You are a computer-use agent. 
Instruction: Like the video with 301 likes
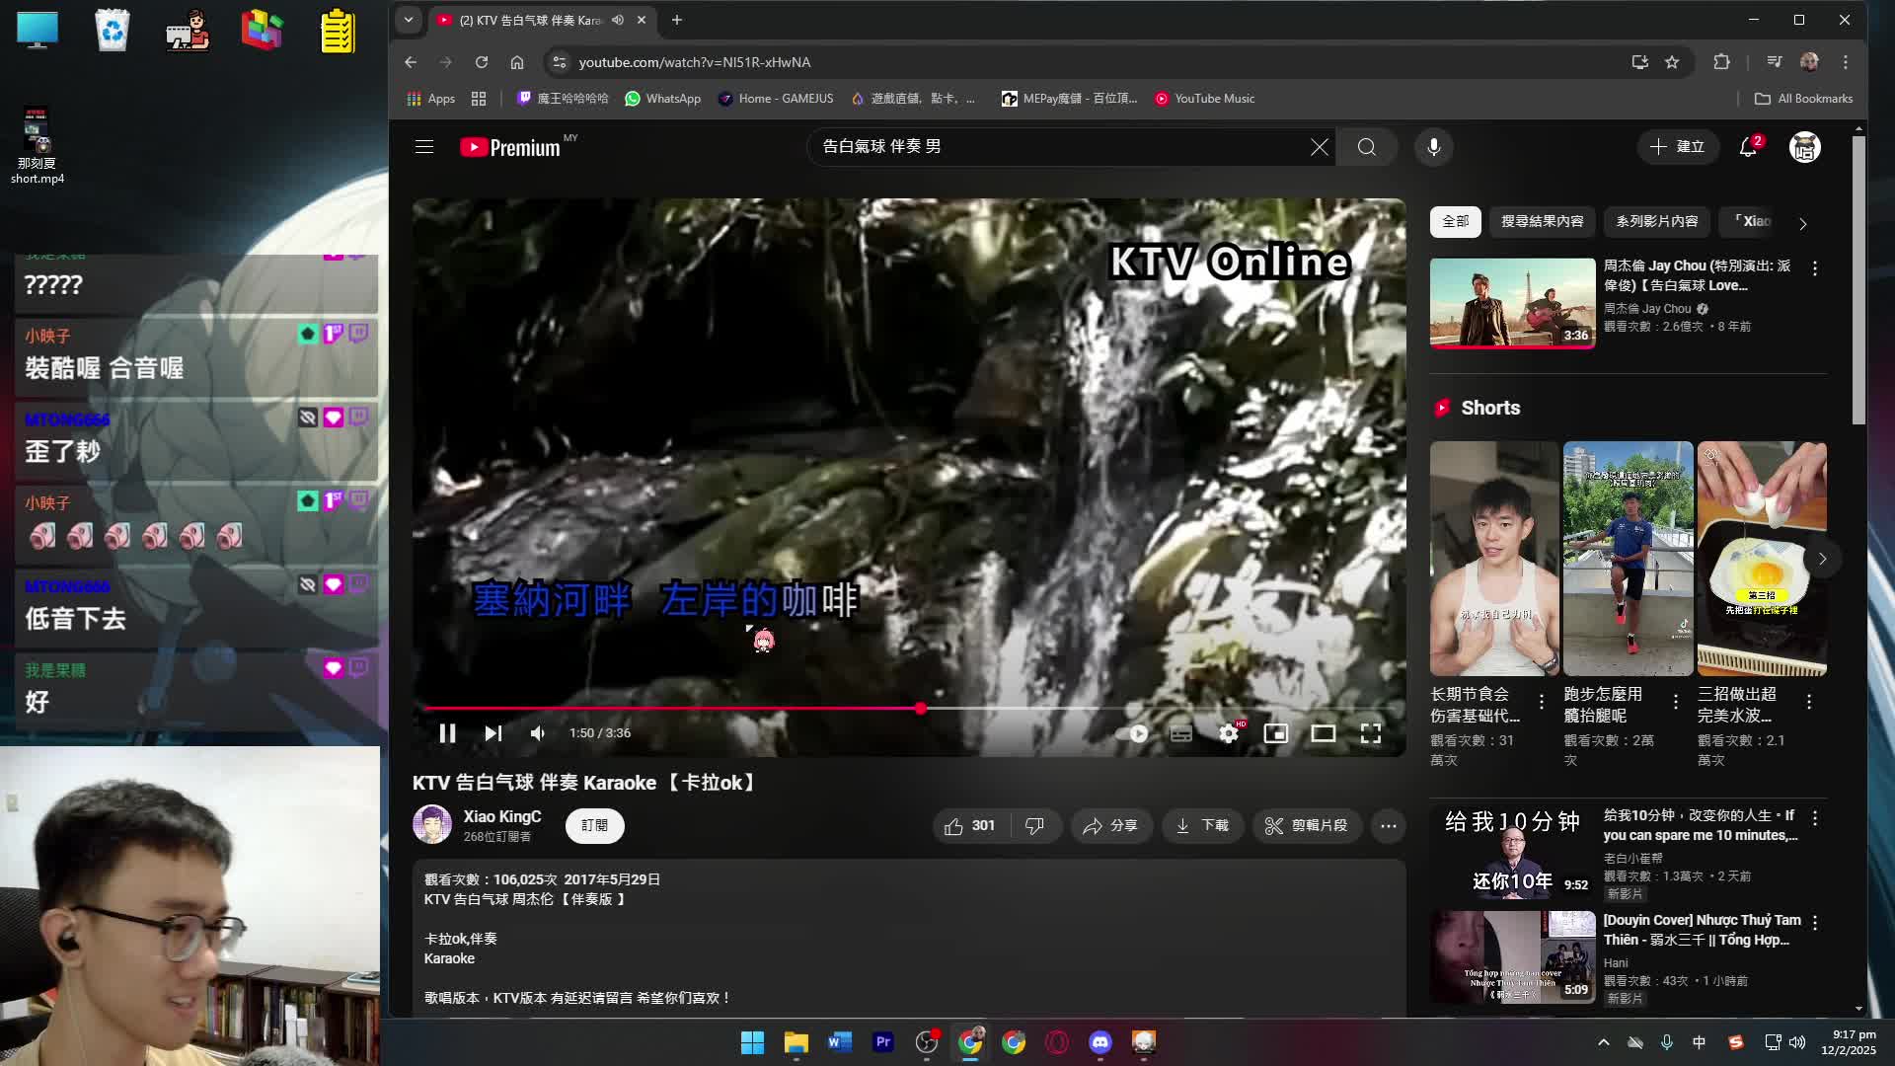tap(970, 826)
